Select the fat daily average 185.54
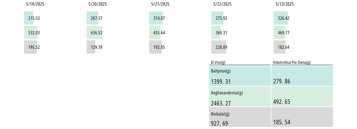 282,122
